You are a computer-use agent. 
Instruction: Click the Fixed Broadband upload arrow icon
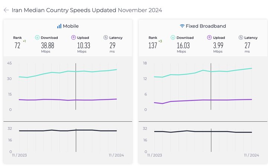(209, 37)
